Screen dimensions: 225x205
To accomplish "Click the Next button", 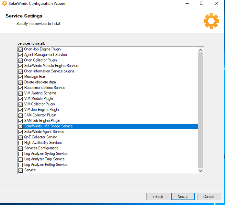I will (x=183, y=196).
